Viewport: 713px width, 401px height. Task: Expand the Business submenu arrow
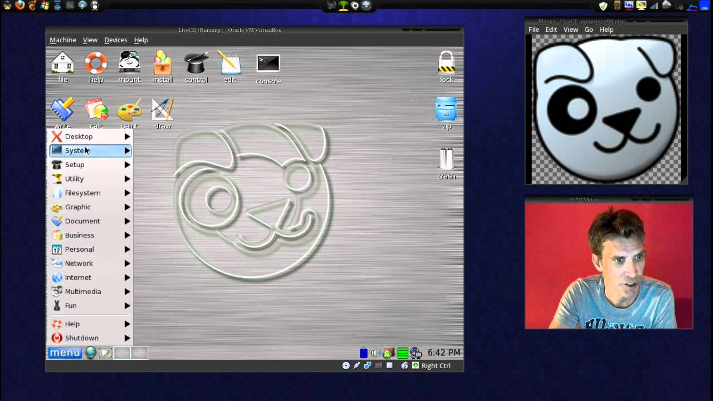point(127,235)
